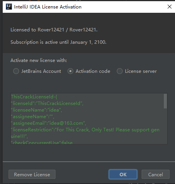Click the "IntelliJ IDEA License Activation" title text
Image resolution: width=175 pixels, height=184 pixels.
[x=48, y=7]
